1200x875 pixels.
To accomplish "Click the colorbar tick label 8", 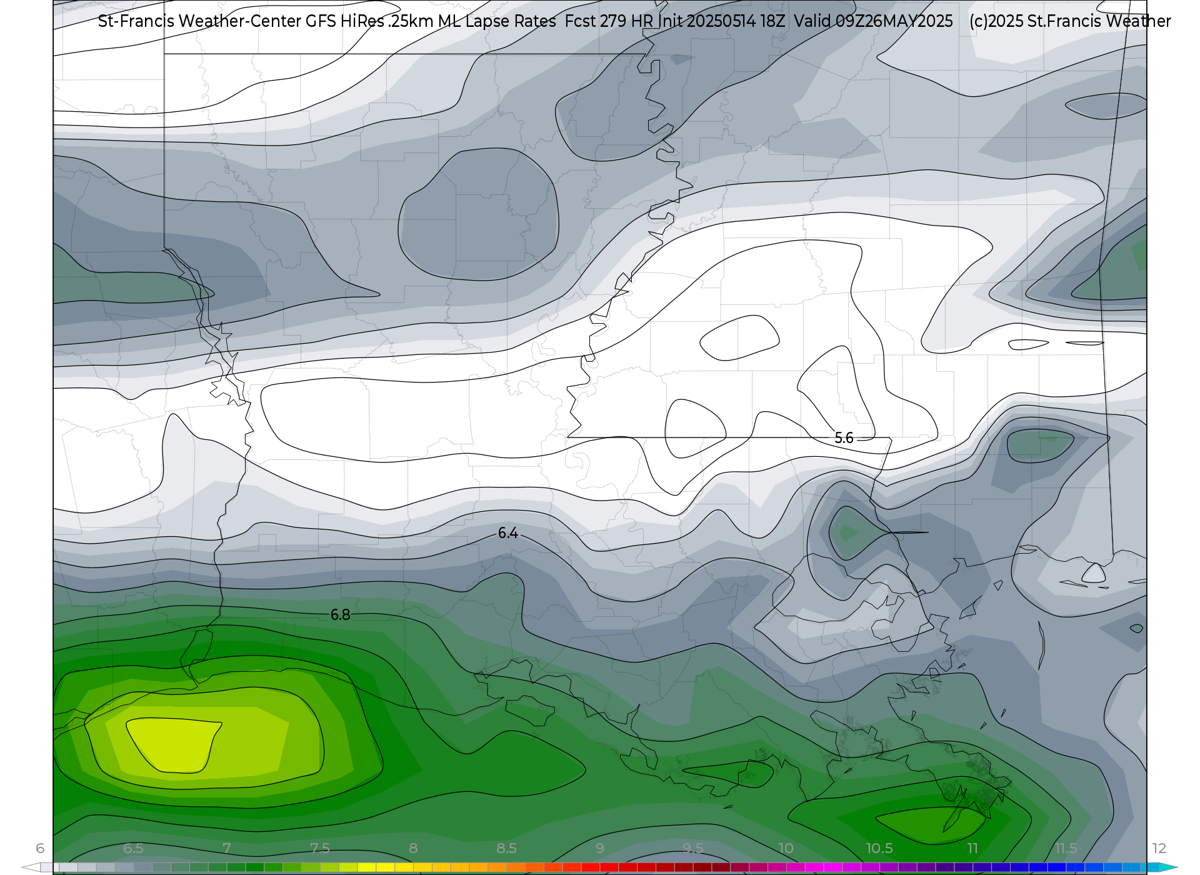I will point(413,848).
